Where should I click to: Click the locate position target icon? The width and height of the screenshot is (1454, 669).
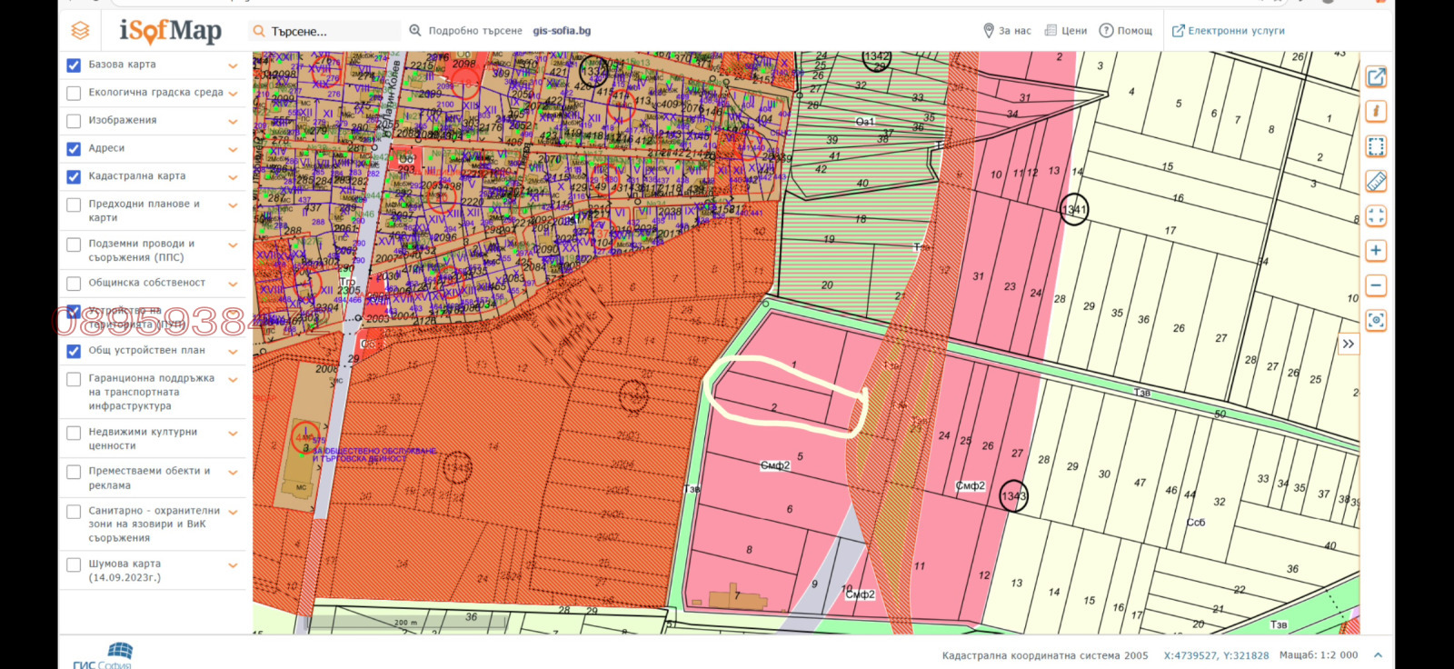[x=1376, y=320]
